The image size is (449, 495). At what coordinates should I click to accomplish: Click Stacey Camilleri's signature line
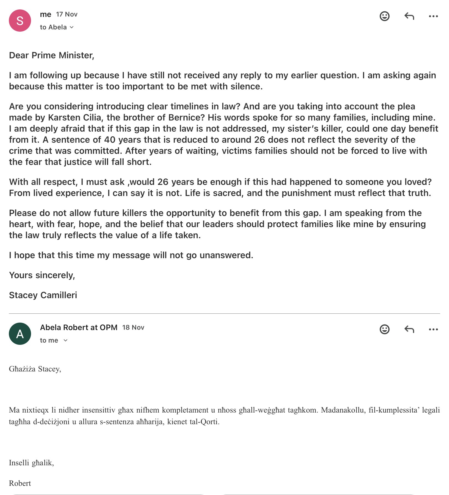coord(44,295)
